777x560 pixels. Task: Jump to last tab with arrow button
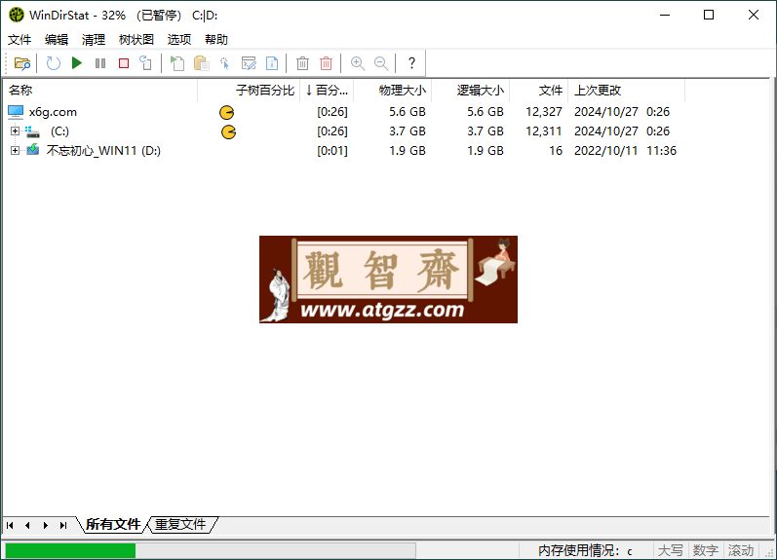[x=63, y=525]
